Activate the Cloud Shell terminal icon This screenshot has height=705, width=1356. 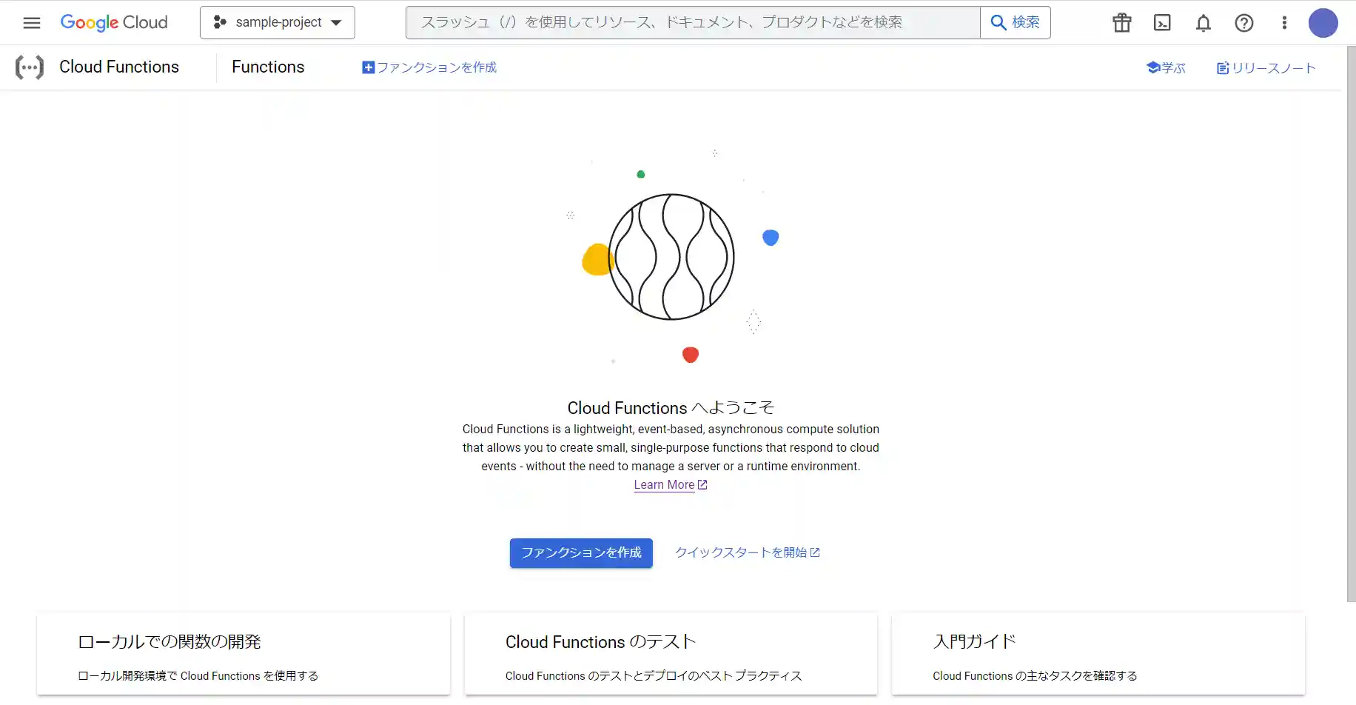(x=1163, y=23)
